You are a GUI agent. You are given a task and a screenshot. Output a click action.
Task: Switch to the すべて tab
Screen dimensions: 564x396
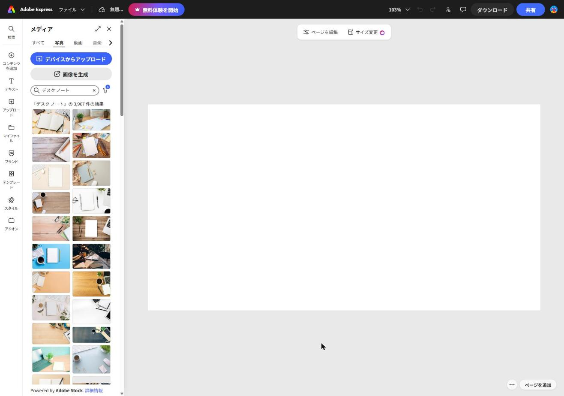[x=38, y=42]
